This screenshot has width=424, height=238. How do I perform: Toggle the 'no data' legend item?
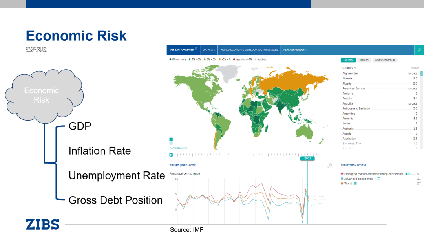260,59
